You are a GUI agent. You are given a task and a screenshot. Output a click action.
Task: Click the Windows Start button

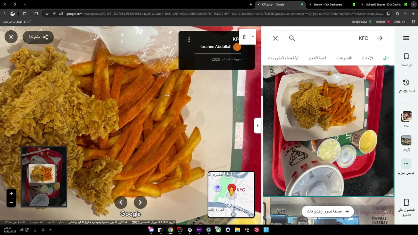[x=266, y=230]
